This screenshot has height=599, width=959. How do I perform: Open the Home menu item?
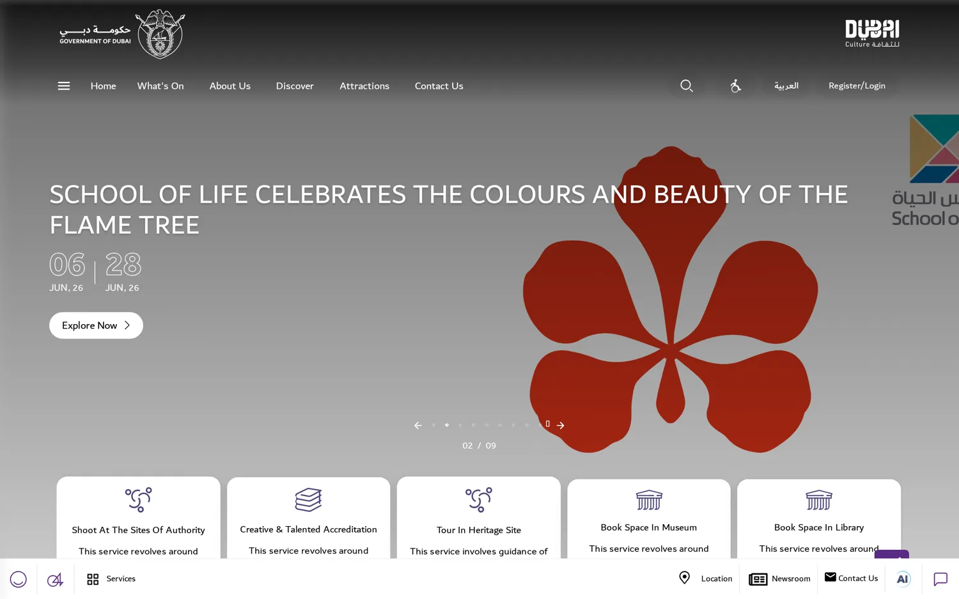pyautogui.click(x=103, y=86)
